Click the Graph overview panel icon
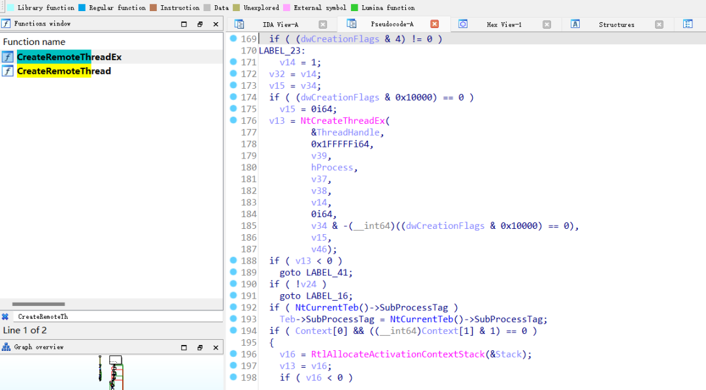Image resolution: width=706 pixels, height=390 pixels. point(7,347)
